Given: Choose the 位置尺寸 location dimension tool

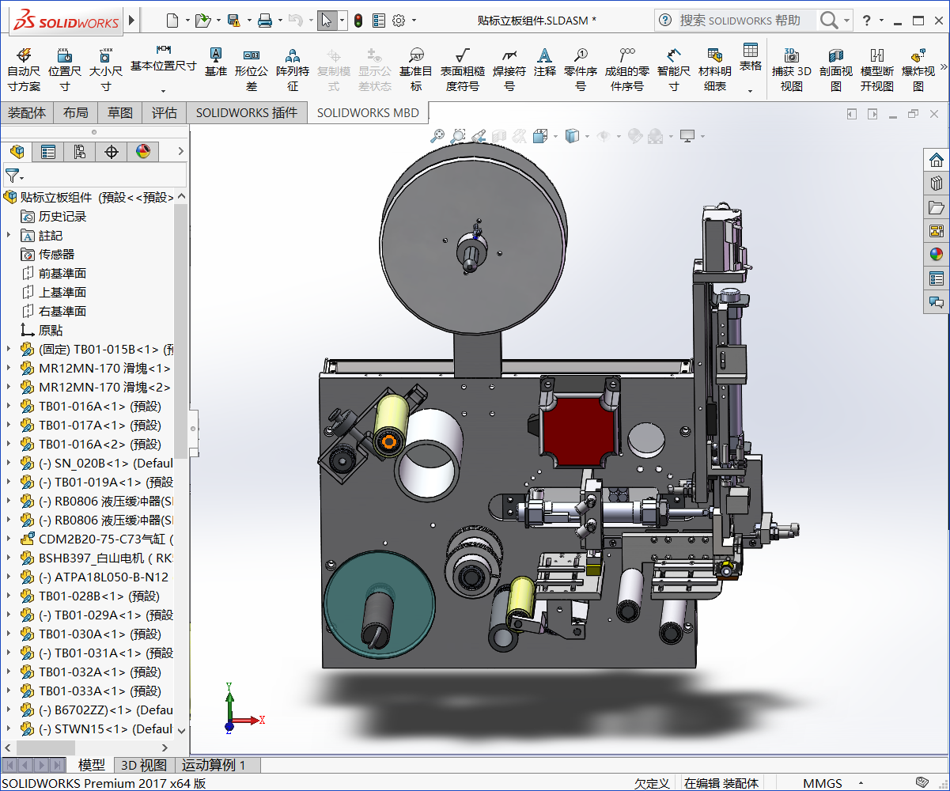Looking at the screenshot, I should (65, 69).
